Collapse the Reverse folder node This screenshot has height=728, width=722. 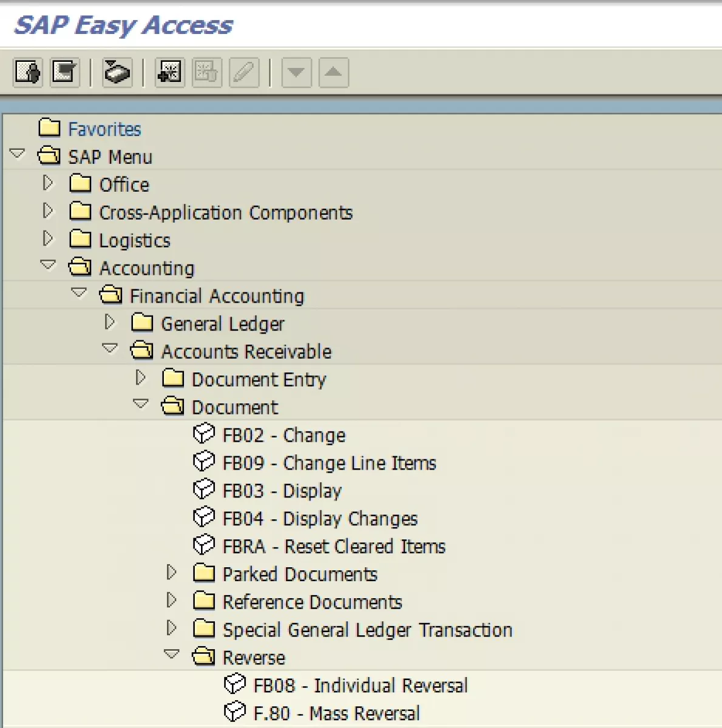pos(172,655)
